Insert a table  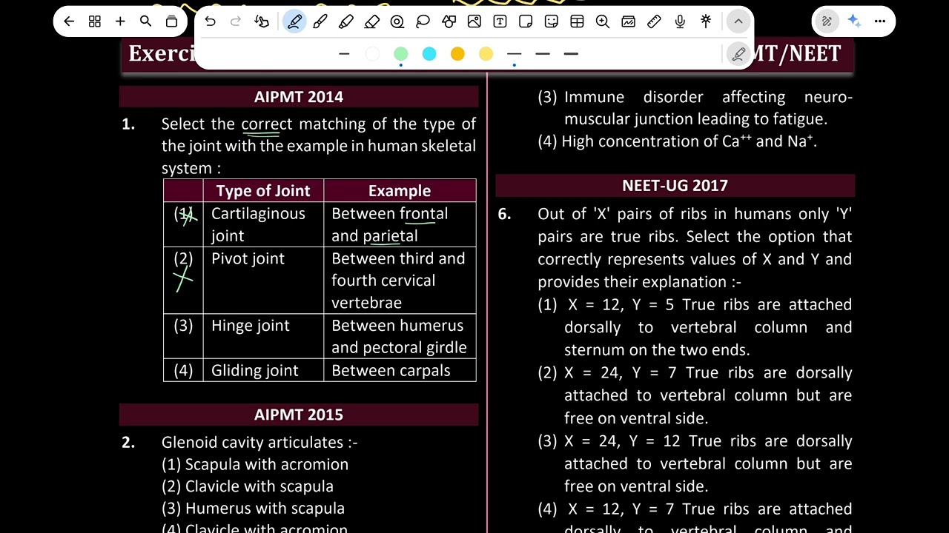pos(577,21)
